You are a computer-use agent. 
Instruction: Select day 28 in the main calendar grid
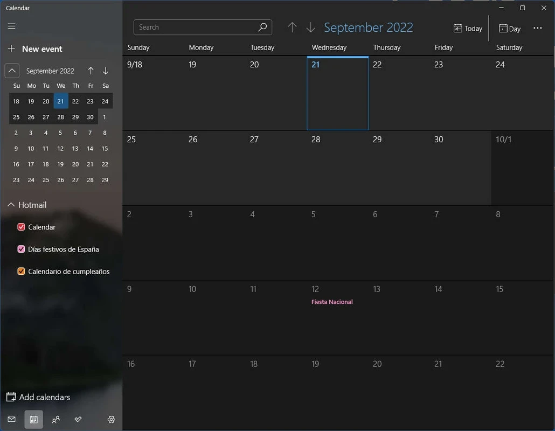point(337,168)
